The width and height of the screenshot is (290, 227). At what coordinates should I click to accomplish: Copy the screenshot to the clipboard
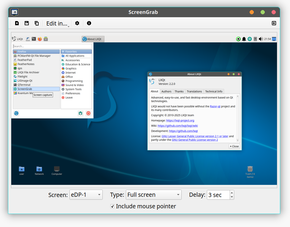(37, 23)
